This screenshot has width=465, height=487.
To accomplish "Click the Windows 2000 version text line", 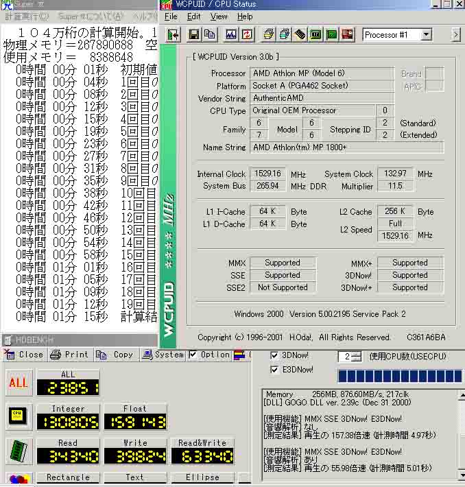I will 320,314.
